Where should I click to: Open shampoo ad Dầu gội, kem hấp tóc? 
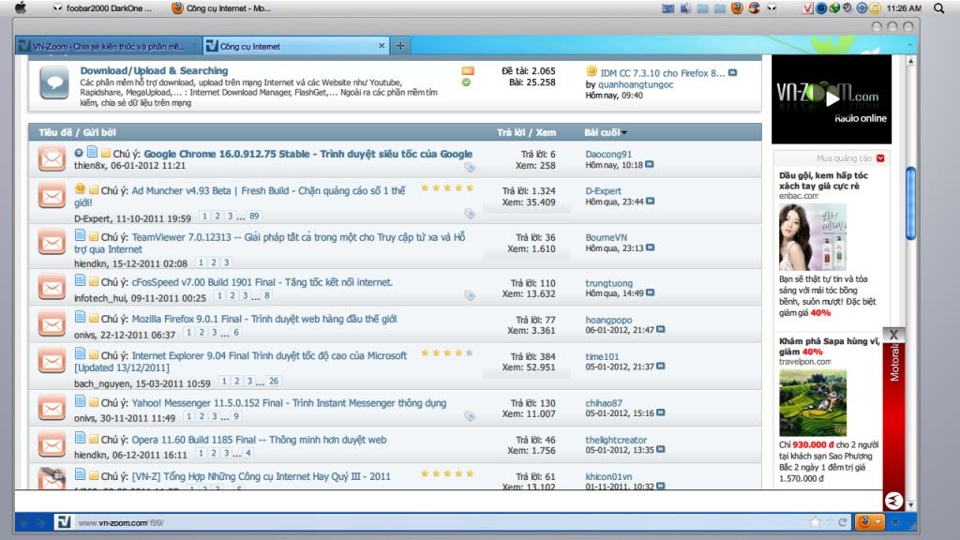pos(823,181)
